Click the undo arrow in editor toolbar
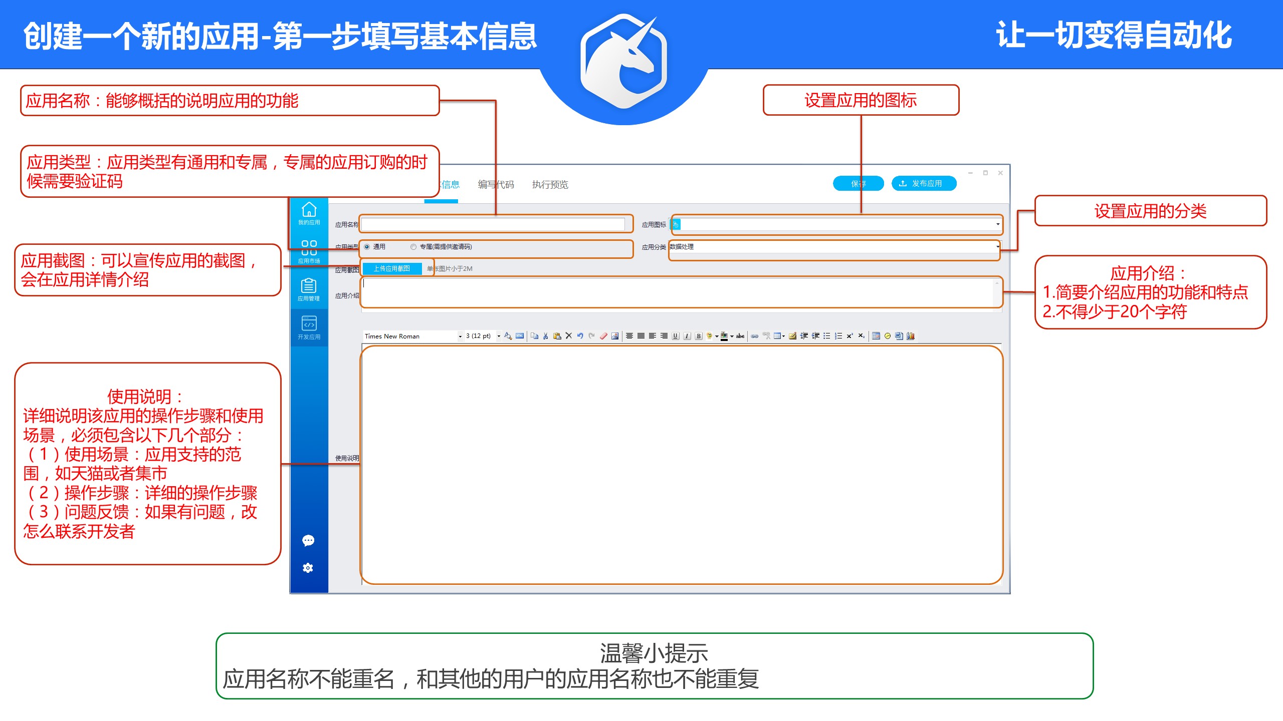This screenshot has width=1283, height=721. [580, 336]
